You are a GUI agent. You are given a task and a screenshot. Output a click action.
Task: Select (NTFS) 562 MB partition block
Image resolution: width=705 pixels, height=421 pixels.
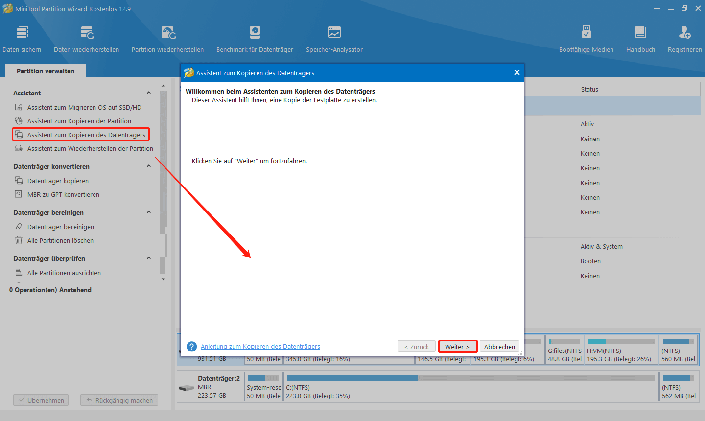679,387
